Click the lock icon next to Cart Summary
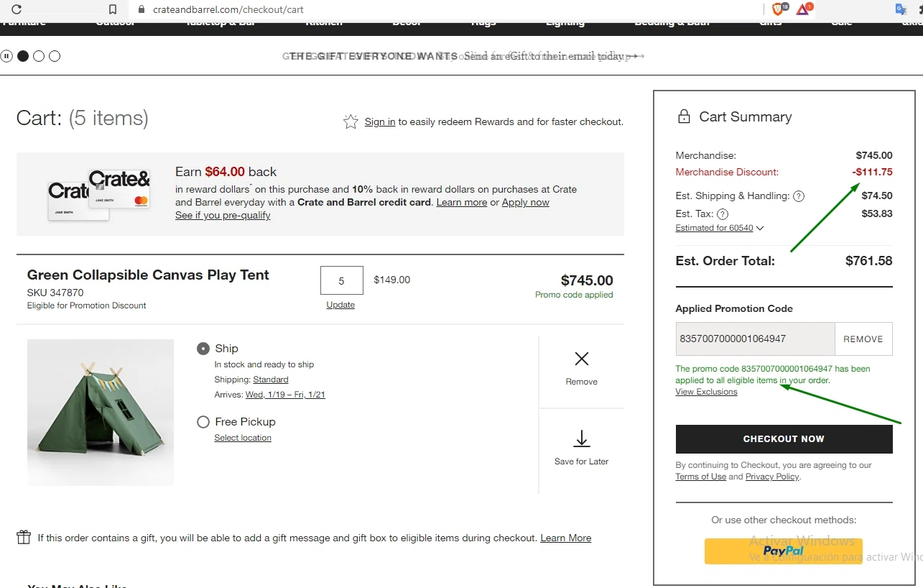923x588 pixels. coord(683,116)
